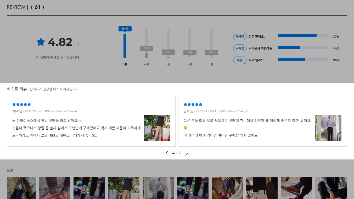
Task: Select the 84% tooltip above 5점 bar
Action: [x=125, y=29]
